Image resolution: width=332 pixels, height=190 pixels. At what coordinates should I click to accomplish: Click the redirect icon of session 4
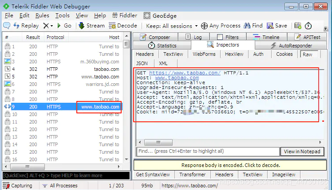coord(8,69)
